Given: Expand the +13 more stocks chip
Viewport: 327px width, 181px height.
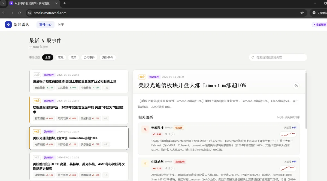Looking at the screenshot, I should click(106, 88).
